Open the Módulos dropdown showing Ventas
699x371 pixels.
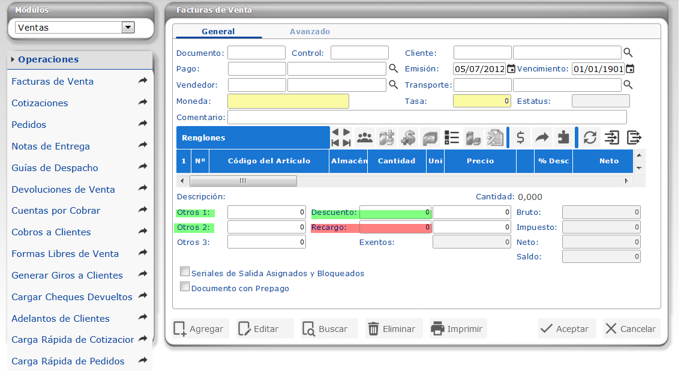coord(127,27)
